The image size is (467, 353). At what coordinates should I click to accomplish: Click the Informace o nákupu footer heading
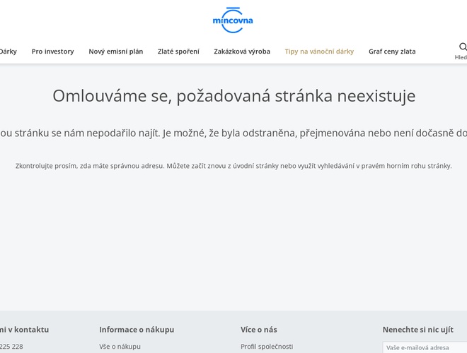tap(137, 330)
